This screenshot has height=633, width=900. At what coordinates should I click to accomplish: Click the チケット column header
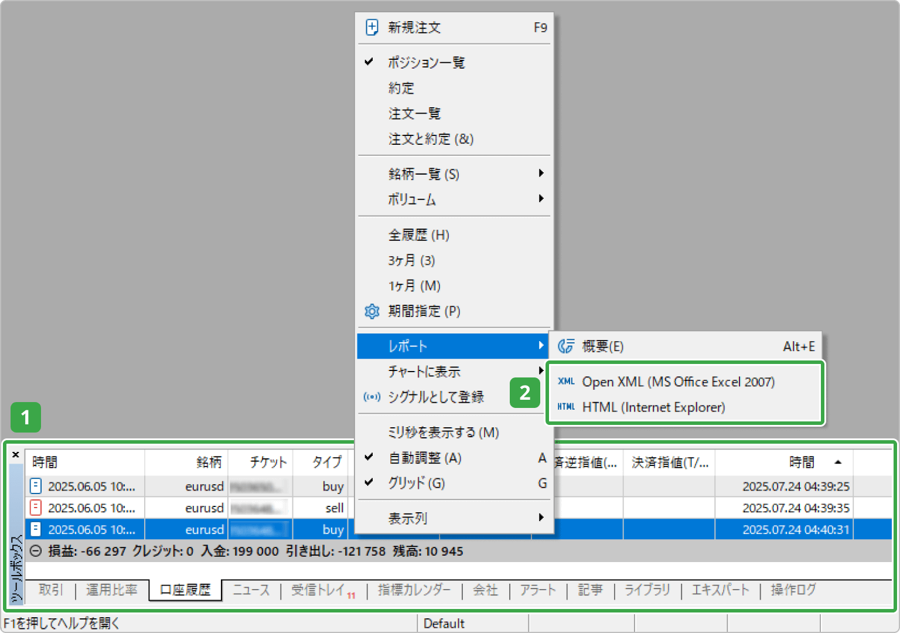[x=261, y=462]
